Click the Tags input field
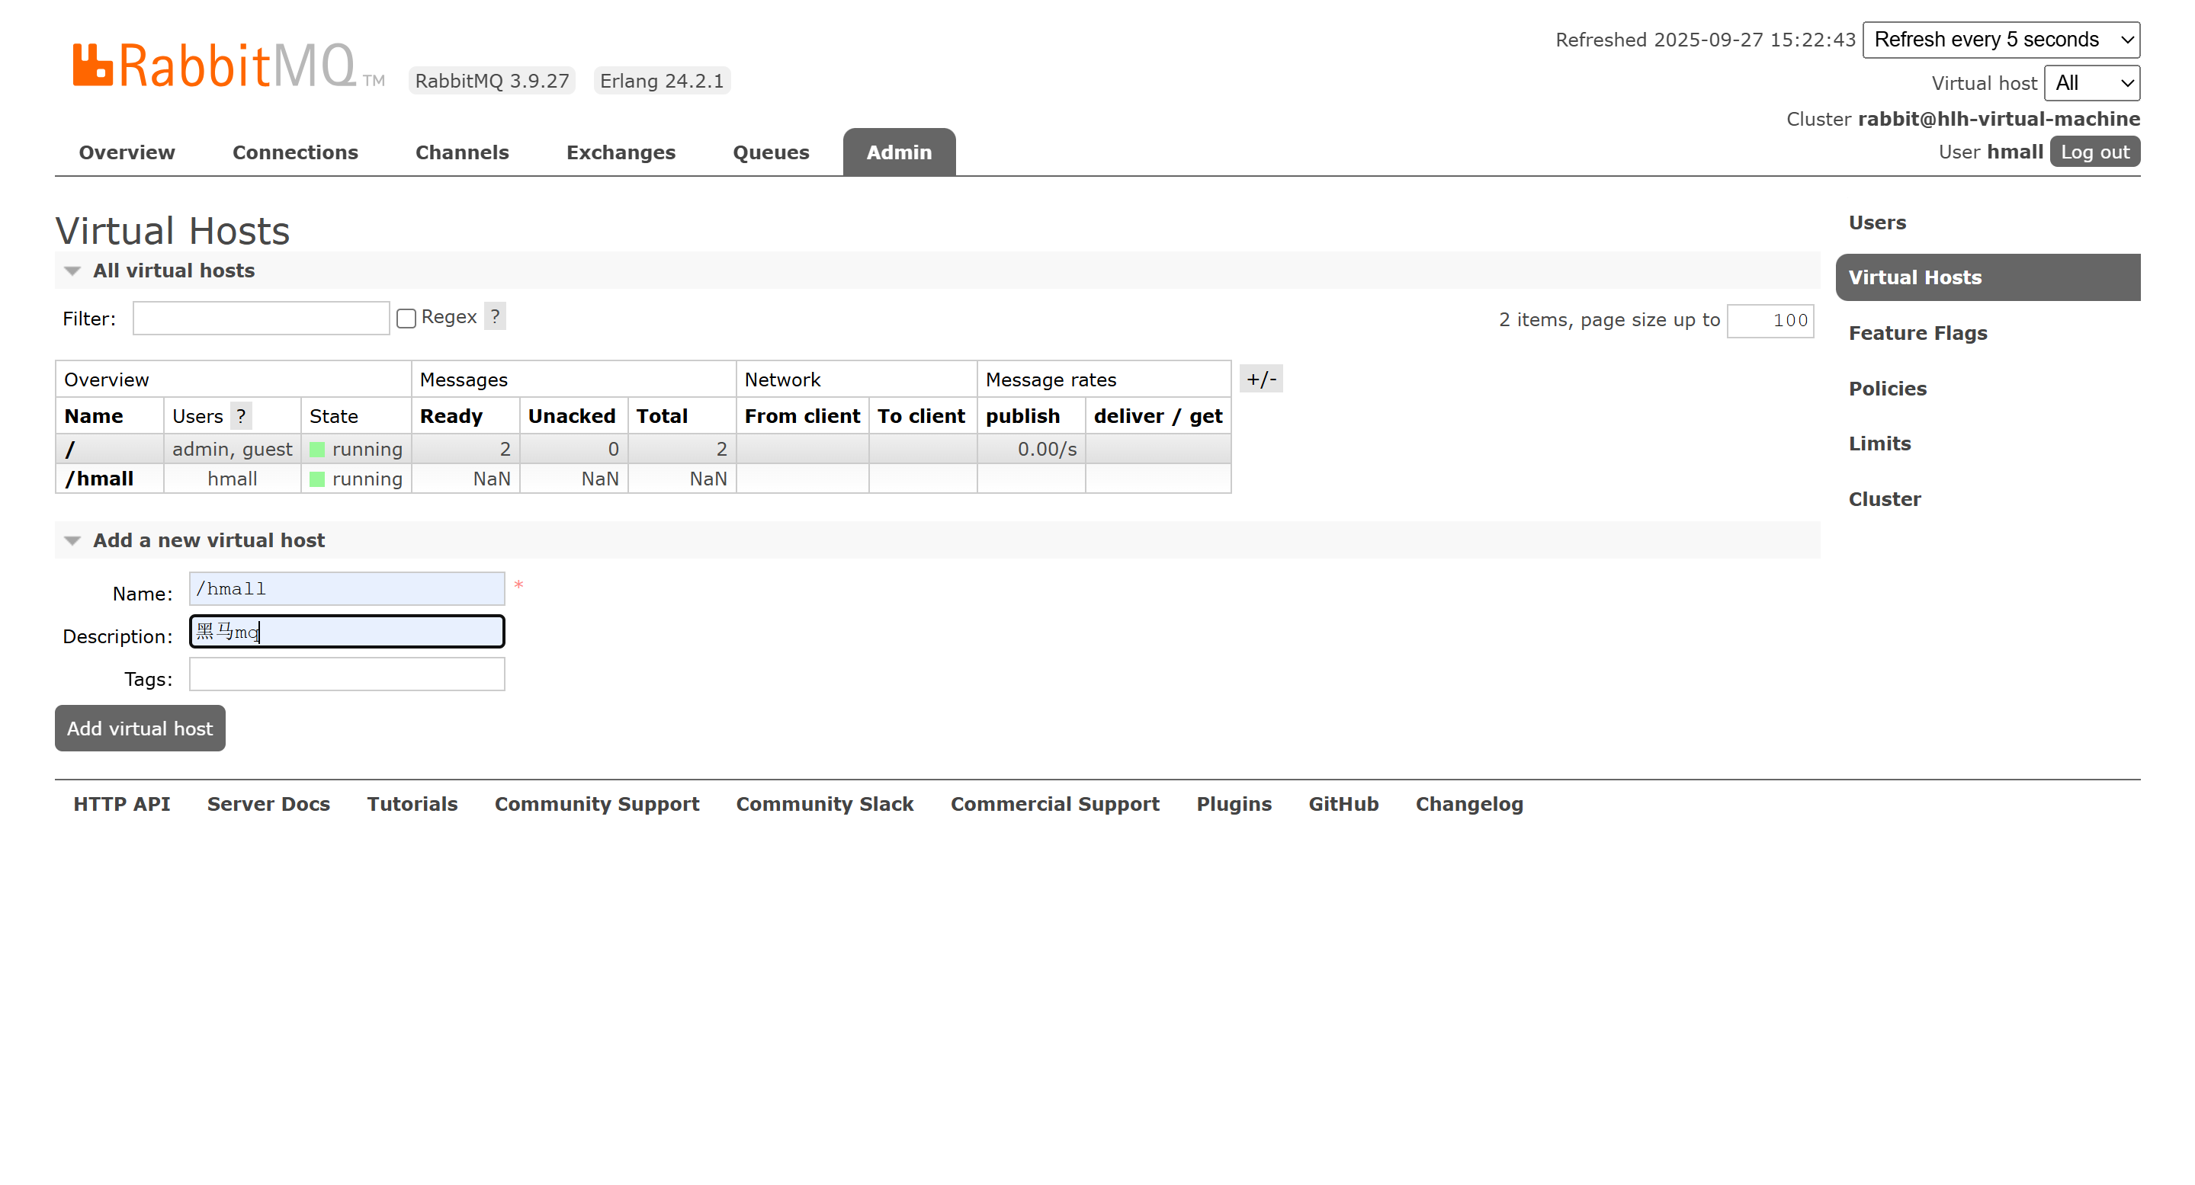The width and height of the screenshot is (2195, 1185). click(x=347, y=674)
